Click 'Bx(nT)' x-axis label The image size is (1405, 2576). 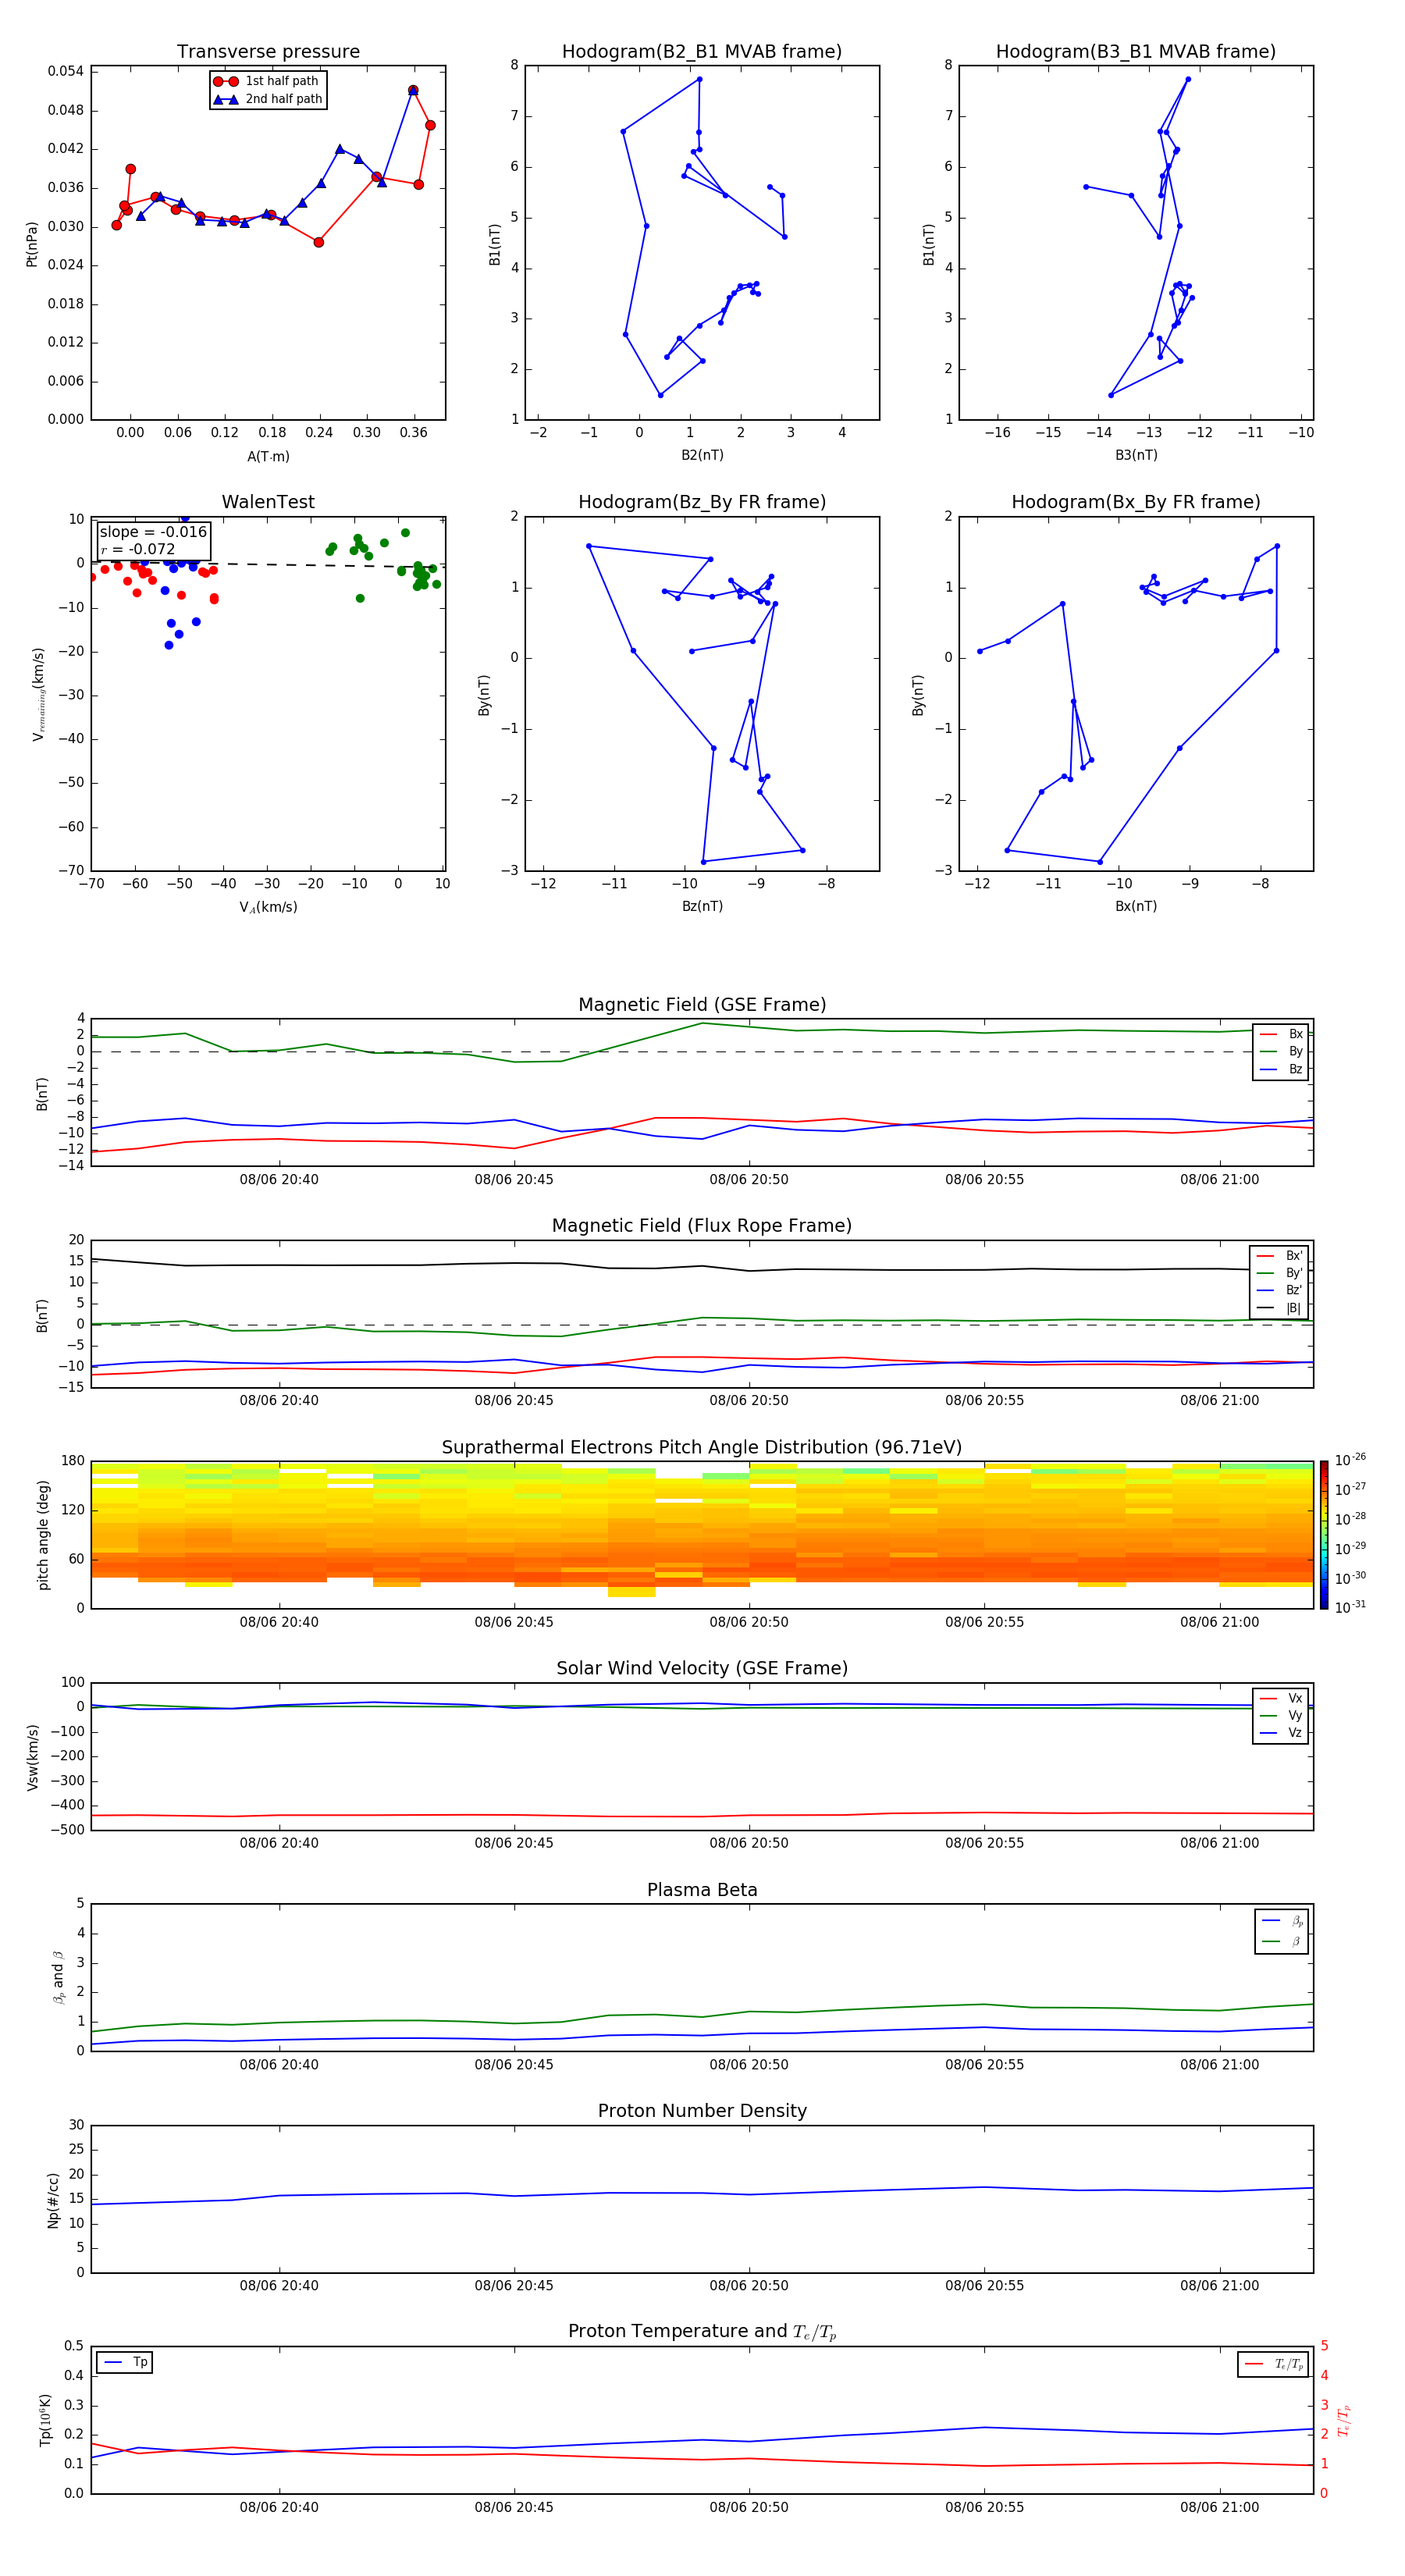[x=1136, y=906]
